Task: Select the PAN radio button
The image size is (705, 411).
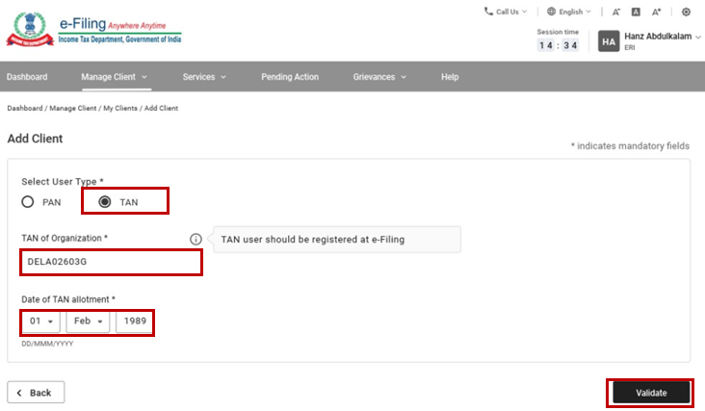Action: (29, 202)
